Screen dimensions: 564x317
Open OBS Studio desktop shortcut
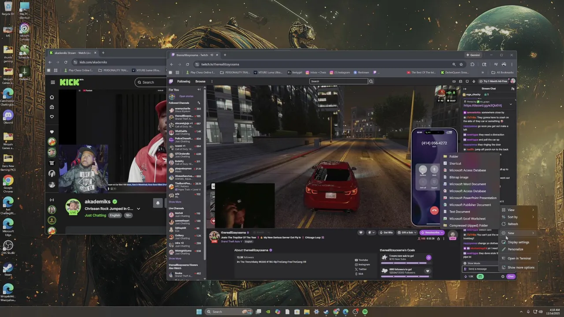coord(8,247)
